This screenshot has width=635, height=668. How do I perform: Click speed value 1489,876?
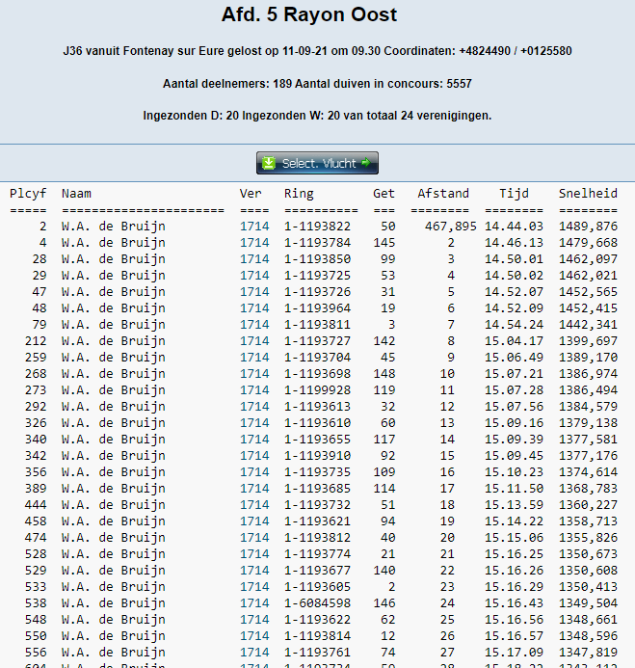[588, 227]
